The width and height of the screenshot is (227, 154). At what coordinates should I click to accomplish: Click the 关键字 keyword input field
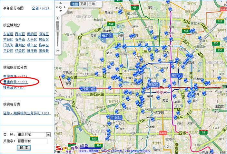[x=32, y=141]
